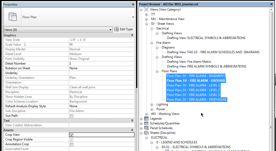The image size is (276, 151).
Task: Close the Properties panel
Action: click(133, 4)
